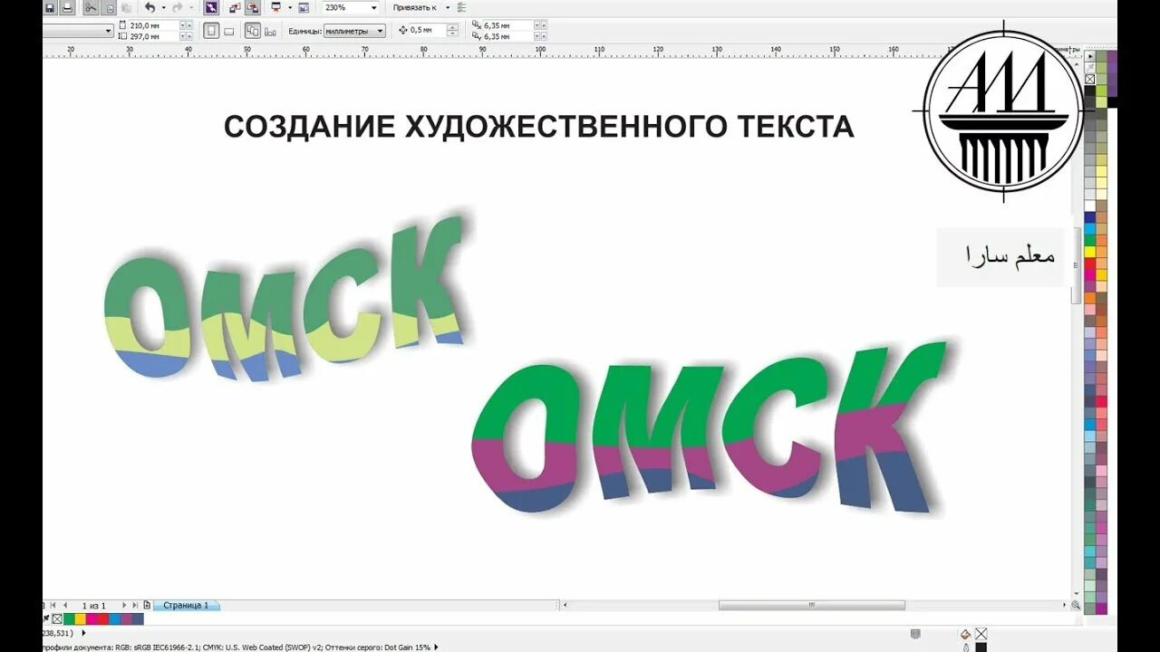Click the options icon after Привязать к
The width and height of the screenshot is (1160, 652).
[462, 8]
